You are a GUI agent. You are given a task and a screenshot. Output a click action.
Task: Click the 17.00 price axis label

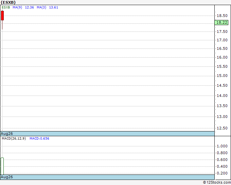pyautogui.click(x=222, y=40)
